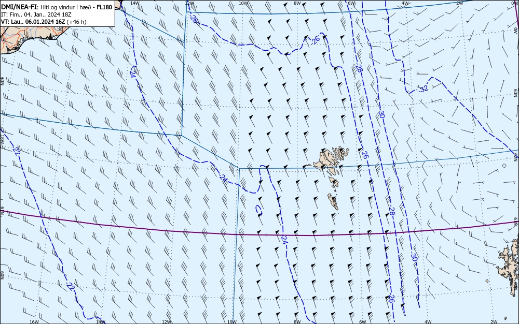Click the "12W" label on the top edge

[x=189, y=3]
